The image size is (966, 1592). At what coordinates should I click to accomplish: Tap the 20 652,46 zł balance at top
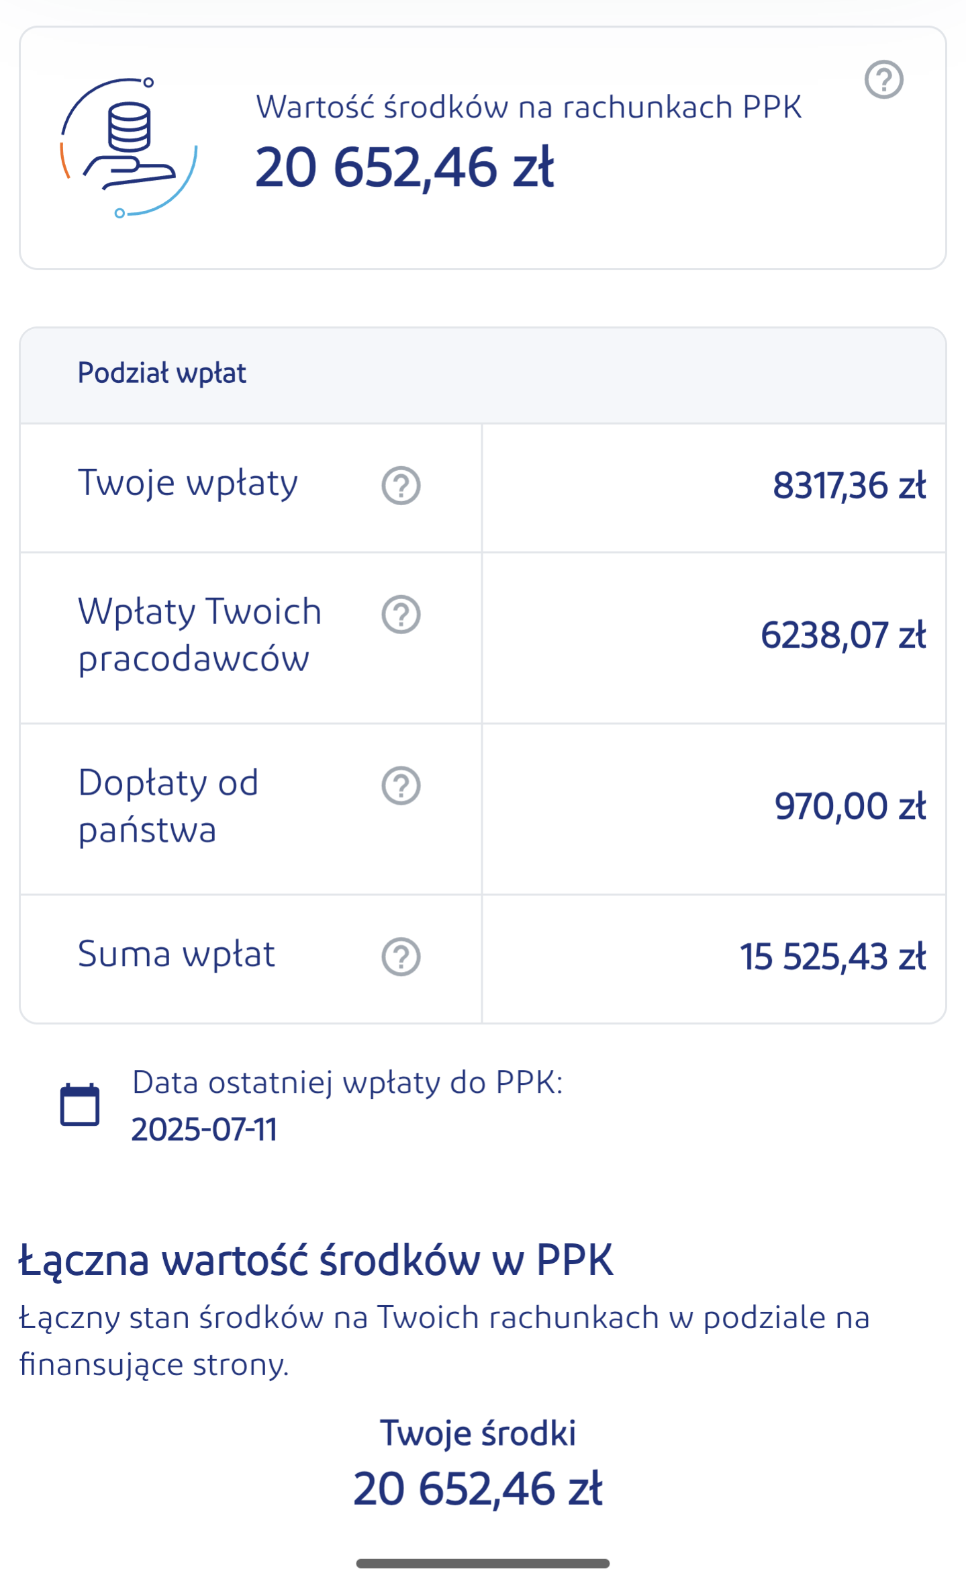point(404,167)
